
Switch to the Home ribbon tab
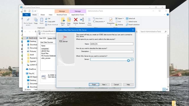click(x=35, y=15)
